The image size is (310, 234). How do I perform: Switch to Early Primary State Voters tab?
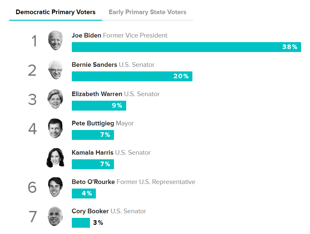(147, 12)
